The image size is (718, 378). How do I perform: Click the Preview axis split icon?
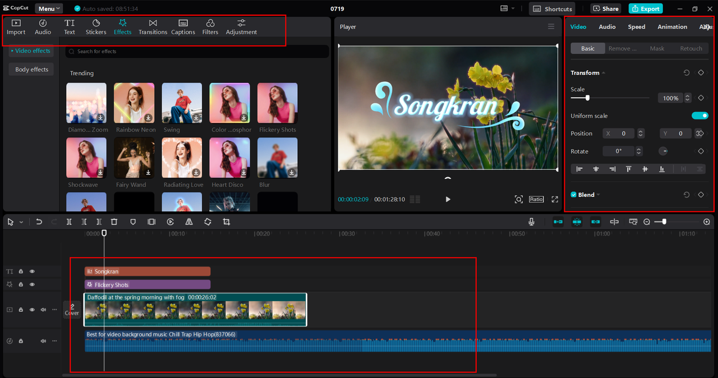[x=614, y=222]
